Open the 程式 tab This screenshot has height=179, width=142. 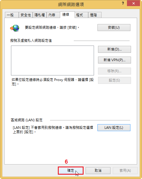[x=81, y=15]
